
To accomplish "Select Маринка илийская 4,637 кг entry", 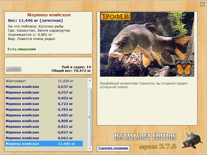I will pos(44,87).
